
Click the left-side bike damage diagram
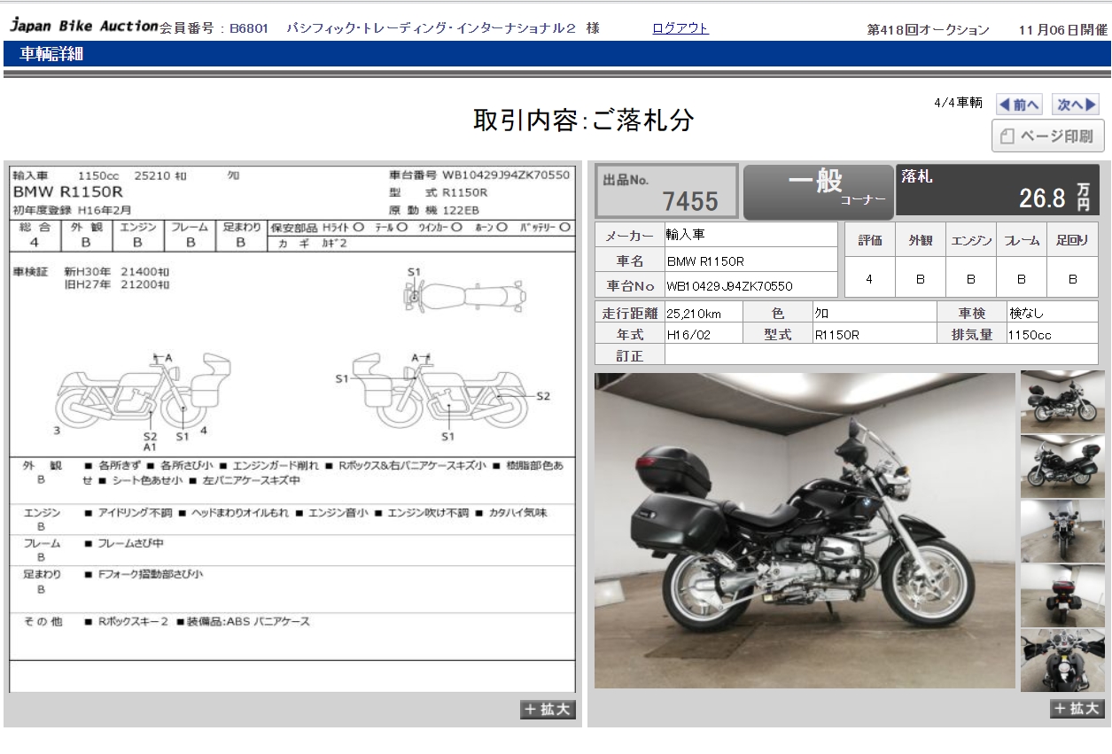(144, 391)
